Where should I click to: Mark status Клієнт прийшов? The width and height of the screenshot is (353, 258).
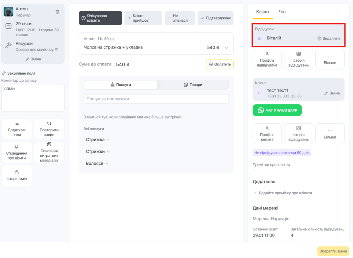click(143, 18)
